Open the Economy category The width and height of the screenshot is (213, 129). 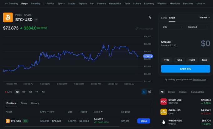[x=149, y=4]
